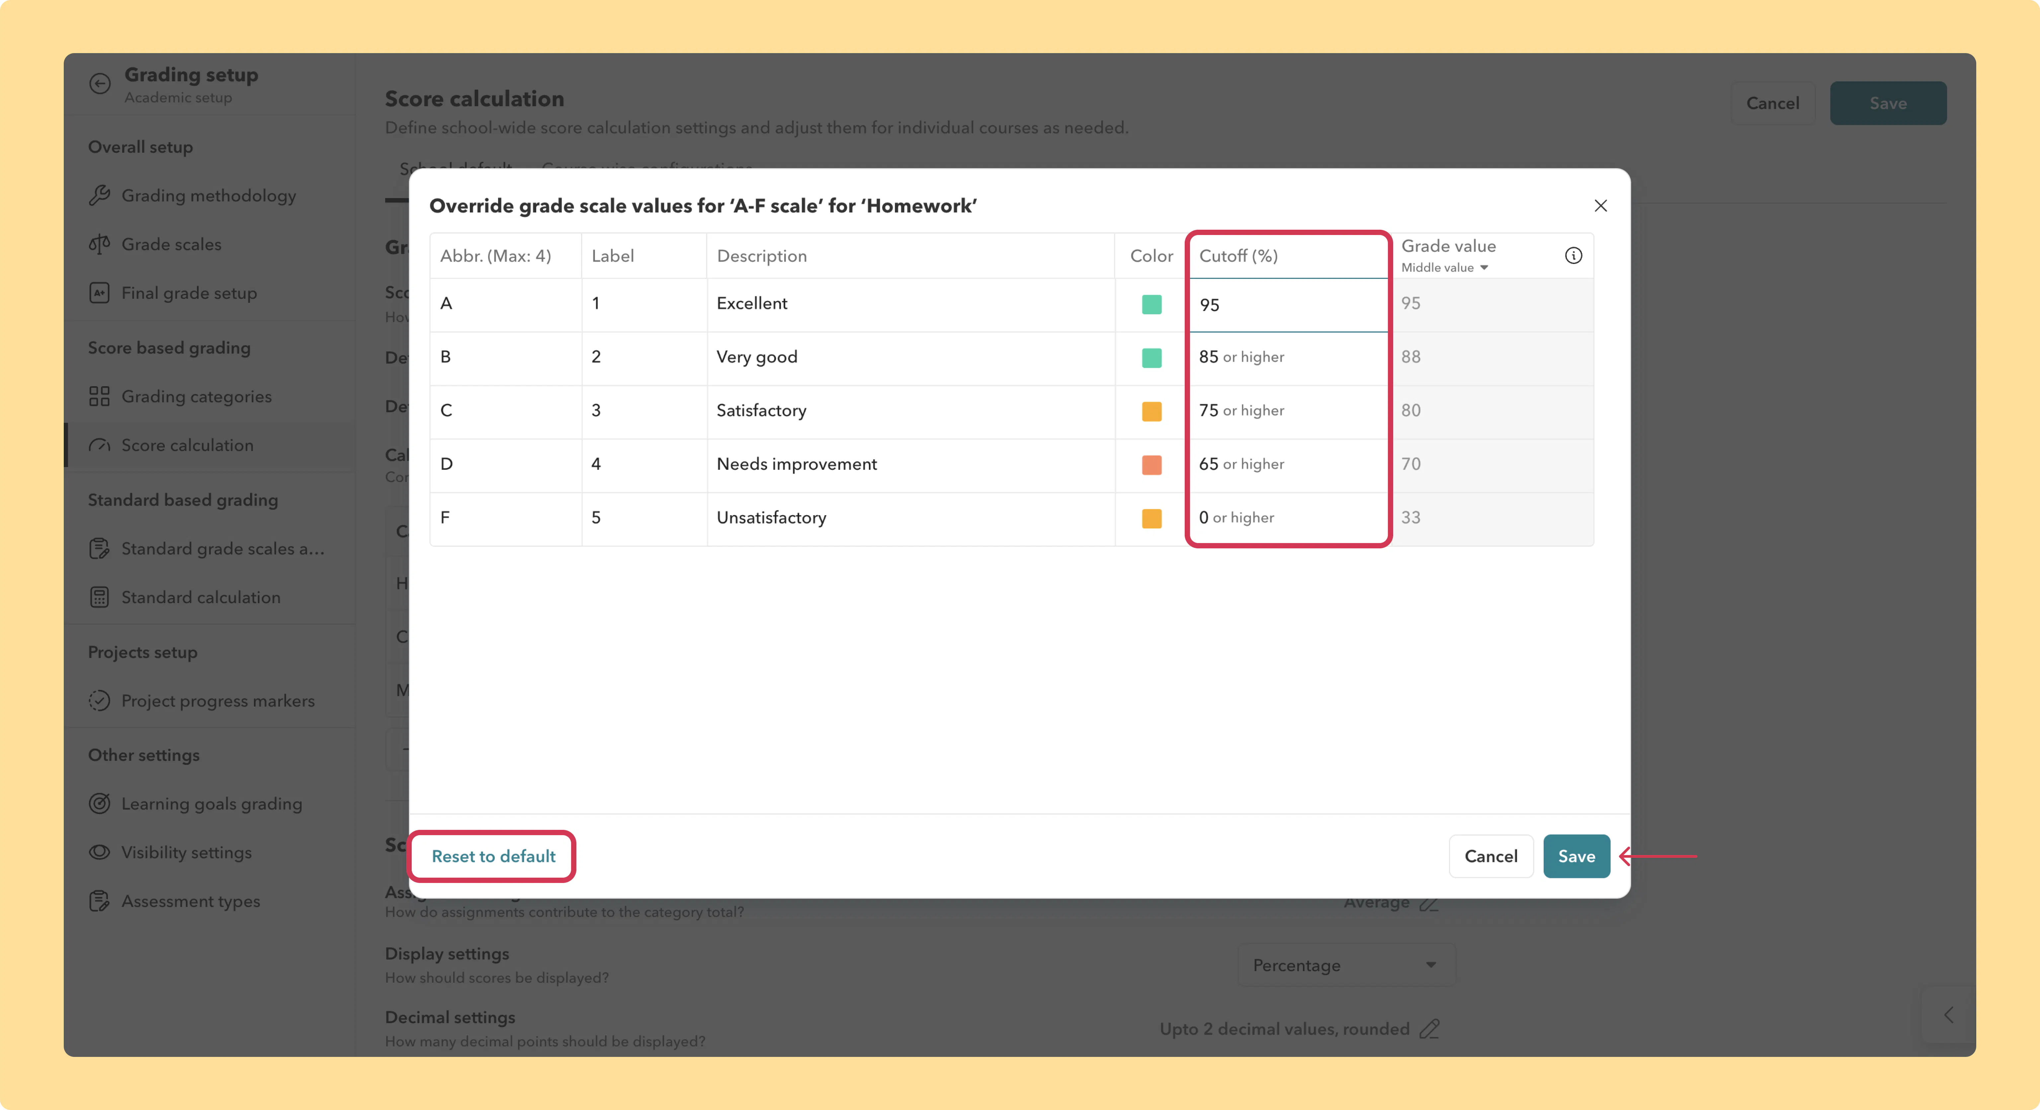
Task: Cancel the grade scale override dialog
Action: point(1491,857)
